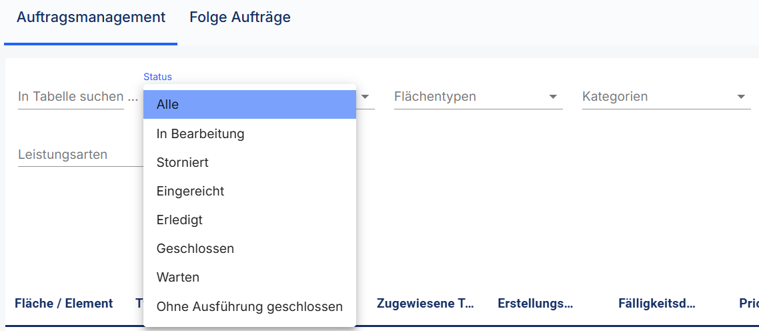Switch to the Folge Aufträge tab
Viewport: 759px width, 331px height.
240,17
